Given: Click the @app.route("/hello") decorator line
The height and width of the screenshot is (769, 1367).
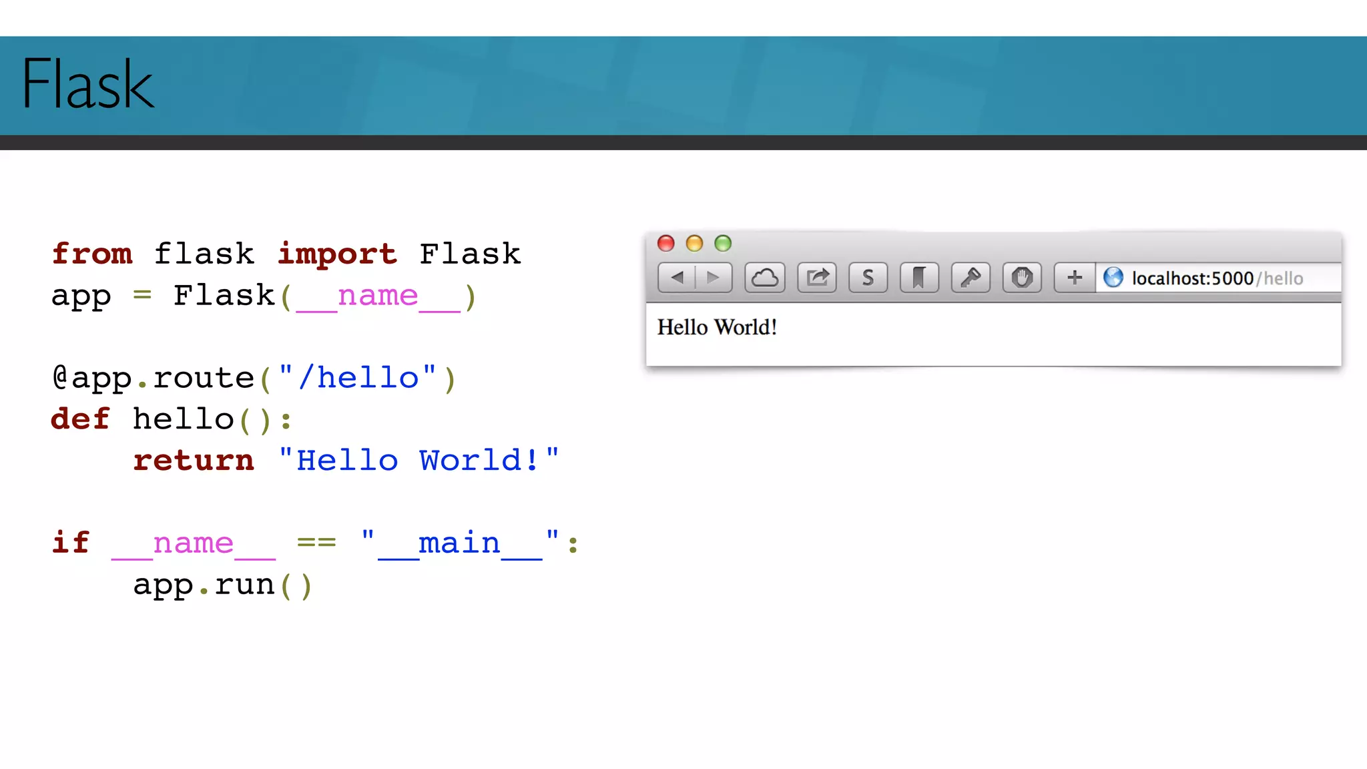Looking at the screenshot, I should pos(254,378).
